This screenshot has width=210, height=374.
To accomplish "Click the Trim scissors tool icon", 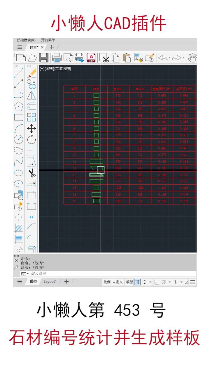I will (x=32, y=173).
